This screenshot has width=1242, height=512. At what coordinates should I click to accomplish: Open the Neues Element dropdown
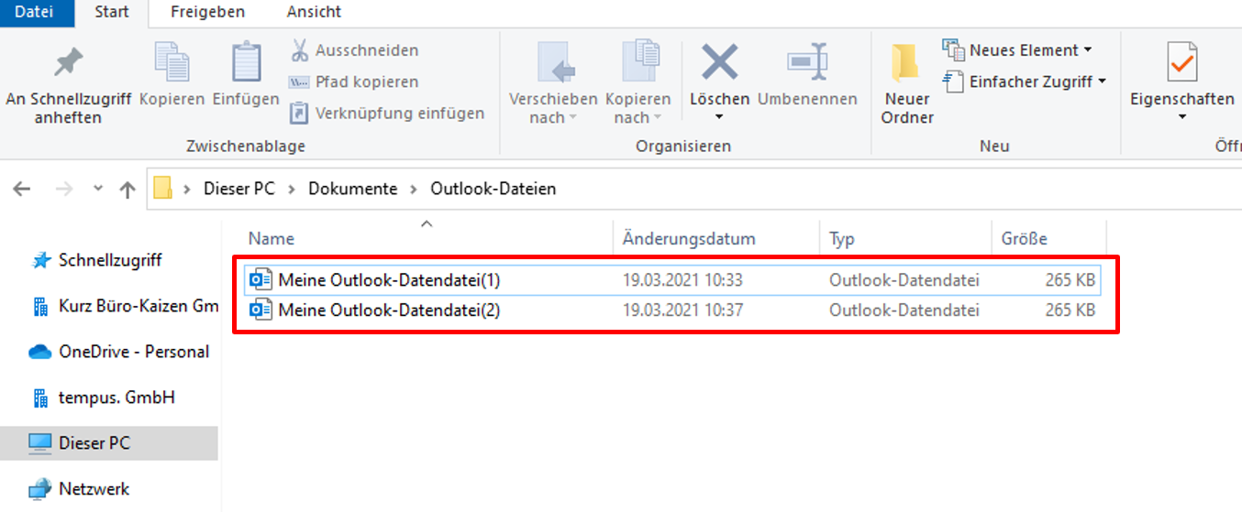[x=1018, y=49]
